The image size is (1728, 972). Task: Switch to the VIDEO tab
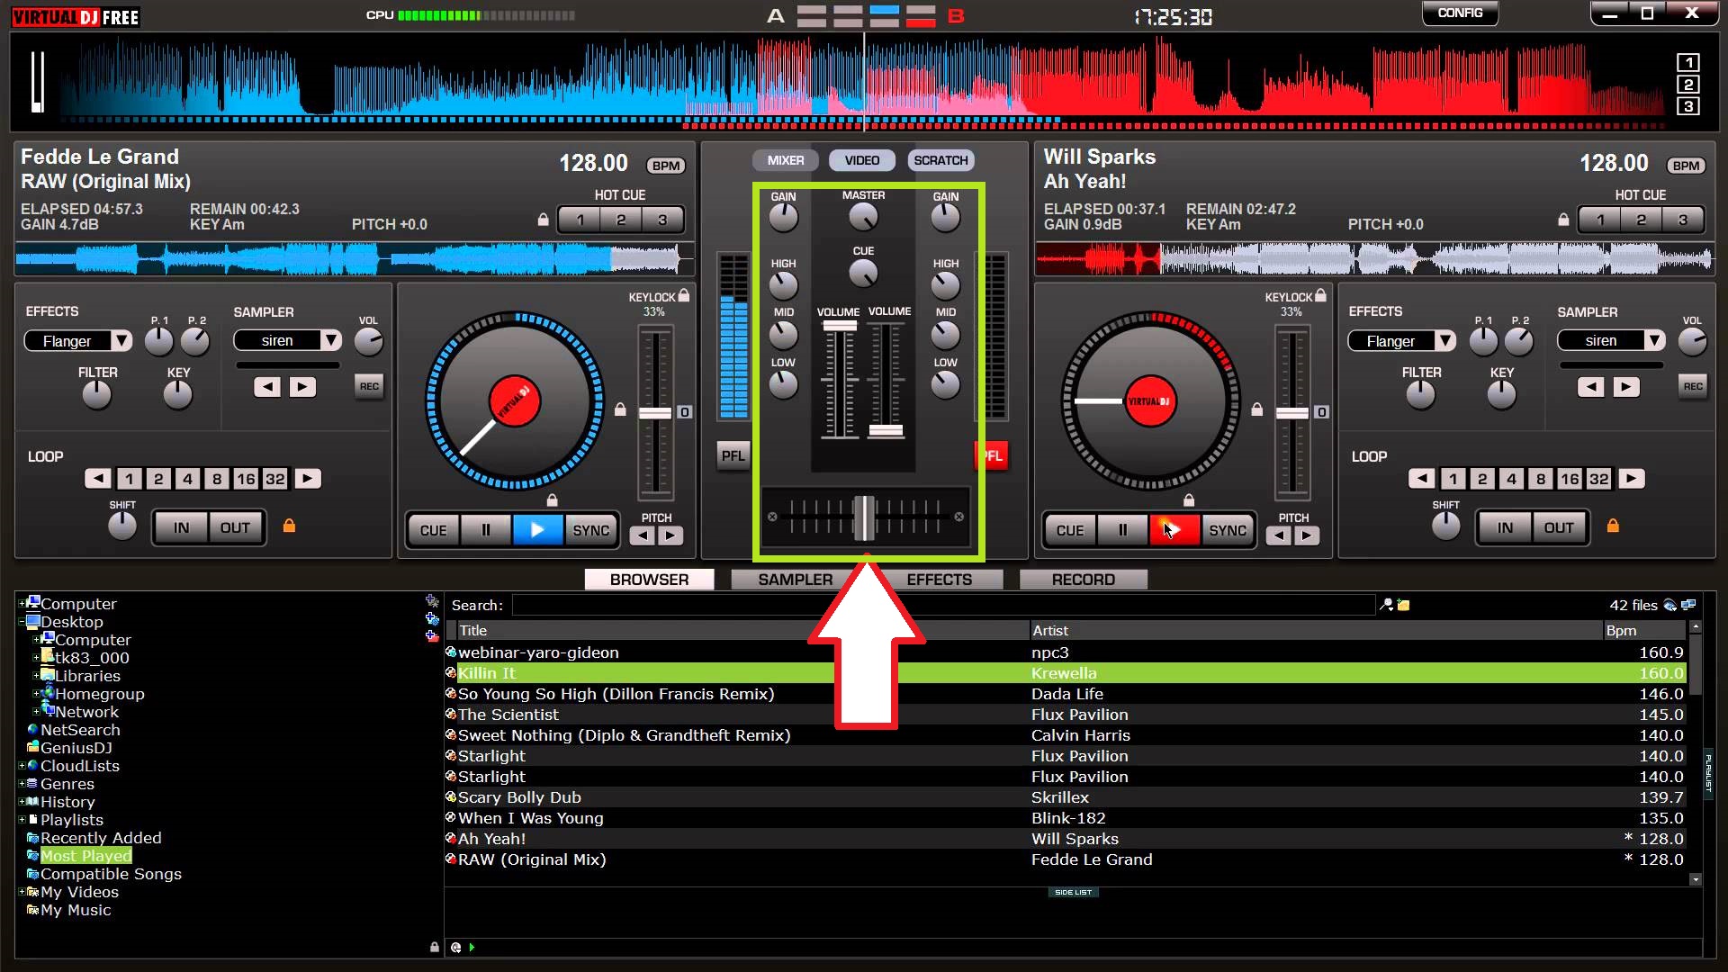pyautogui.click(x=862, y=160)
